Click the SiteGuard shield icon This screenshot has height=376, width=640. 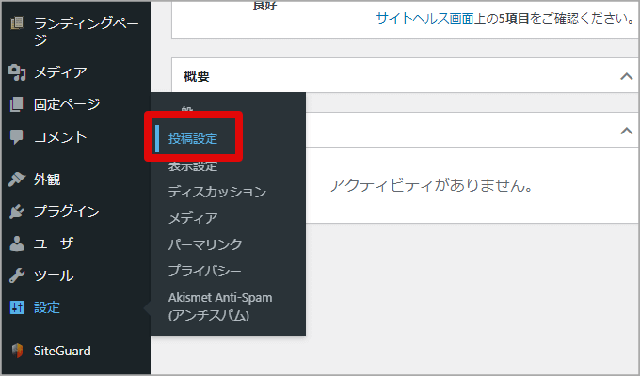pos(17,351)
